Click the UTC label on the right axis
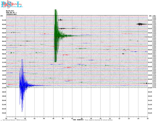The image size is (163, 125). click(x=150, y=16)
